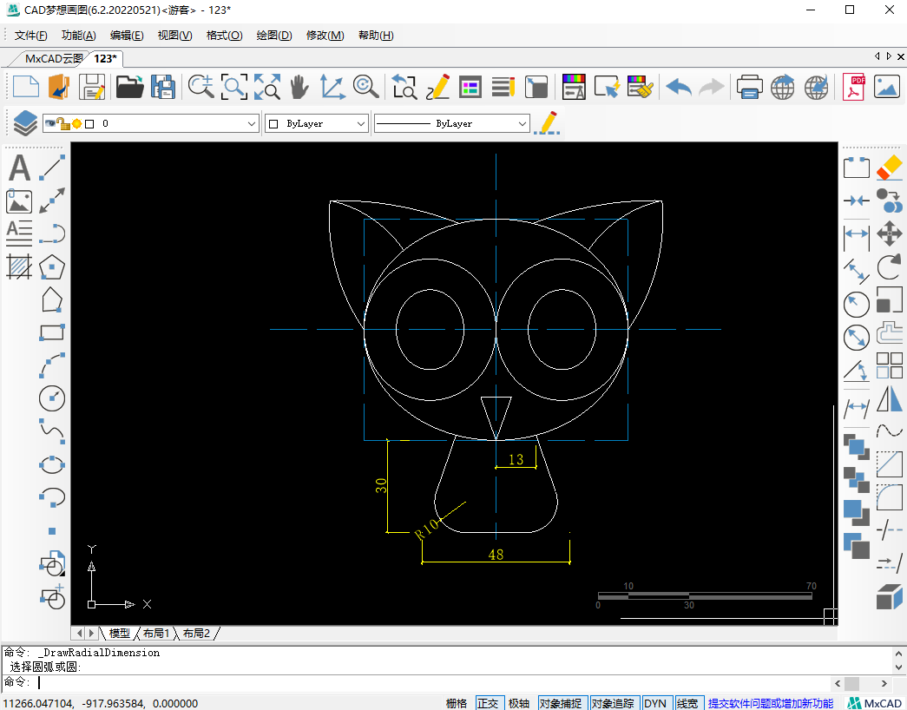Viewport: 907px width, 710px height.
Task: Export drawing using PDF icon
Action: (853, 88)
